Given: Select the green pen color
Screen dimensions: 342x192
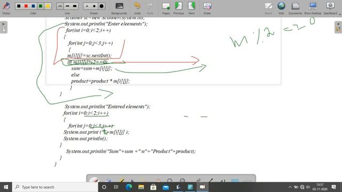Looking at the screenshot, I should pyautogui.click(x=41, y=6).
